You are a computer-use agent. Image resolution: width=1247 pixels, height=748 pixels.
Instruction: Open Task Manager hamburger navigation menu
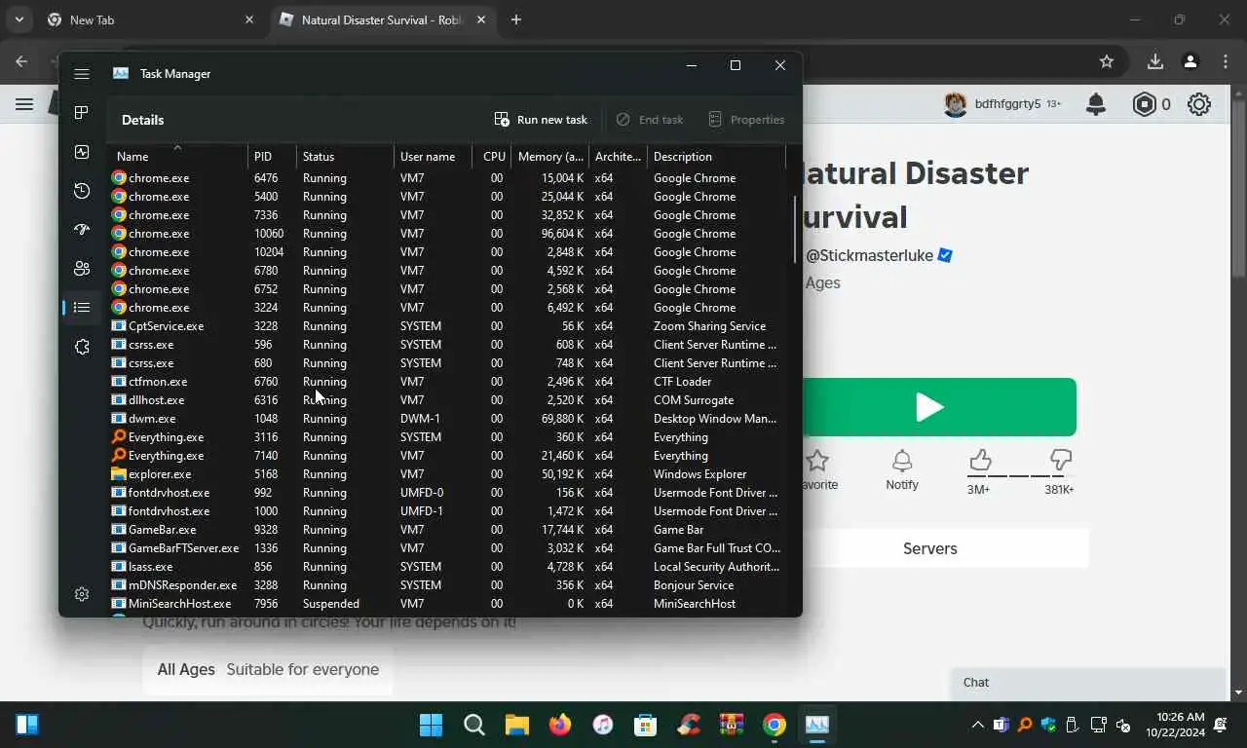pos(82,74)
